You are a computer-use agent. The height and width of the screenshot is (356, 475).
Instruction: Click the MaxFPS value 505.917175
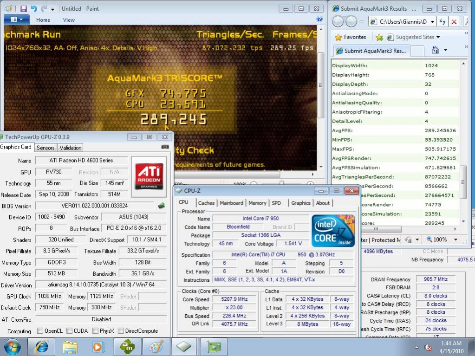[440, 149]
